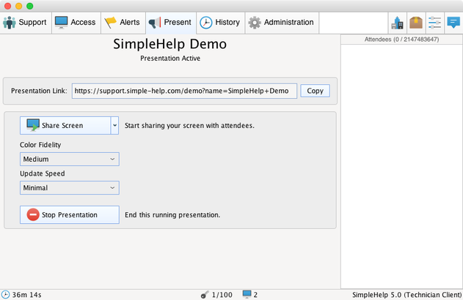
Task: Close the window with red button
Action: 8,6
